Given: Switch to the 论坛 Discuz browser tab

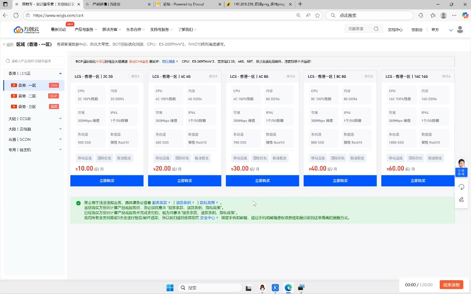Looking at the screenshot, I should coord(188,4).
